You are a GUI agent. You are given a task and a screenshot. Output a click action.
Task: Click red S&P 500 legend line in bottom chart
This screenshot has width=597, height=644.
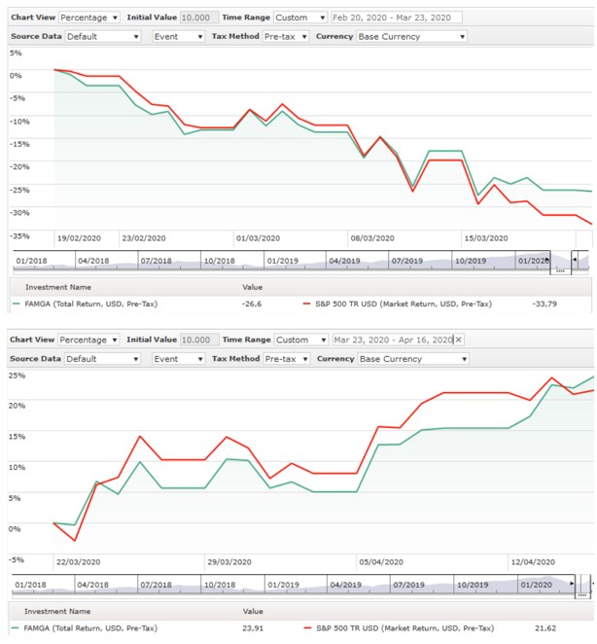click(306, 627)
